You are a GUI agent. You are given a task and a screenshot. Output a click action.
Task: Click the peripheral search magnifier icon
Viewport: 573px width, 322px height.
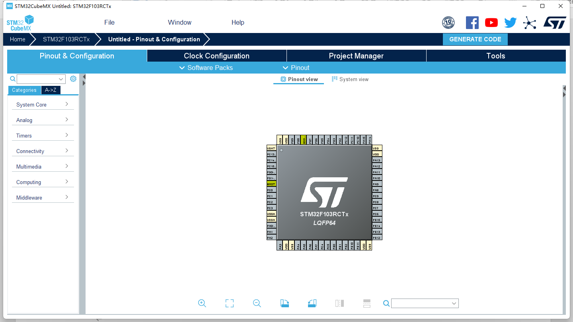click(x=13, y=79)
